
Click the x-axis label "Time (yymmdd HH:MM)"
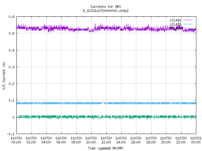tap(106, 148)
